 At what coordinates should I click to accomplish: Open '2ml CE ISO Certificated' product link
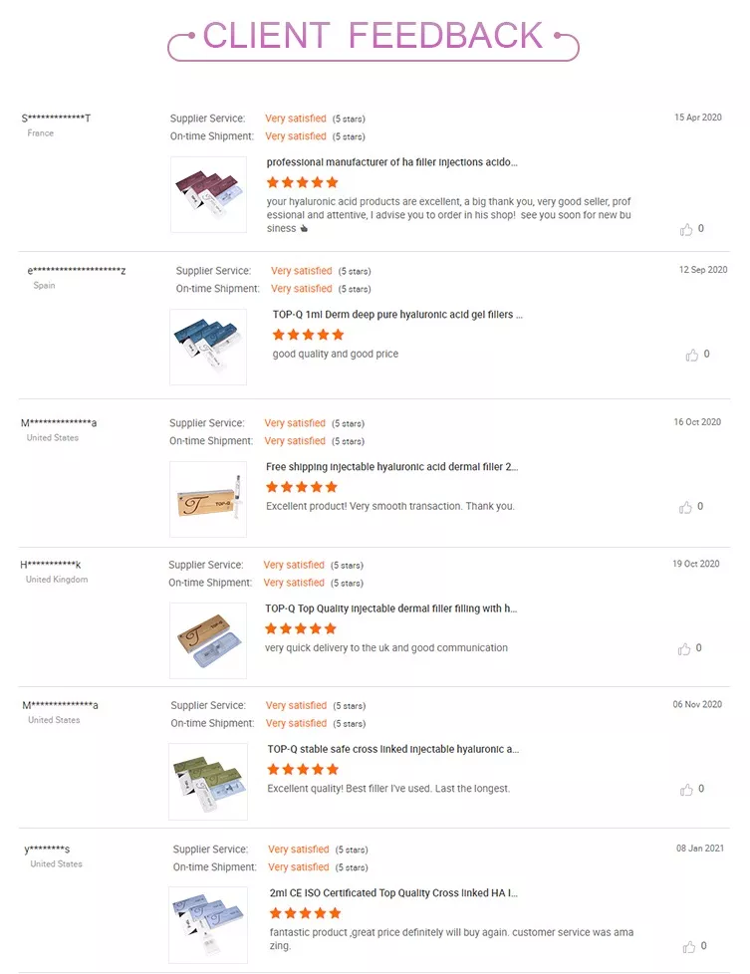point(394,892)
